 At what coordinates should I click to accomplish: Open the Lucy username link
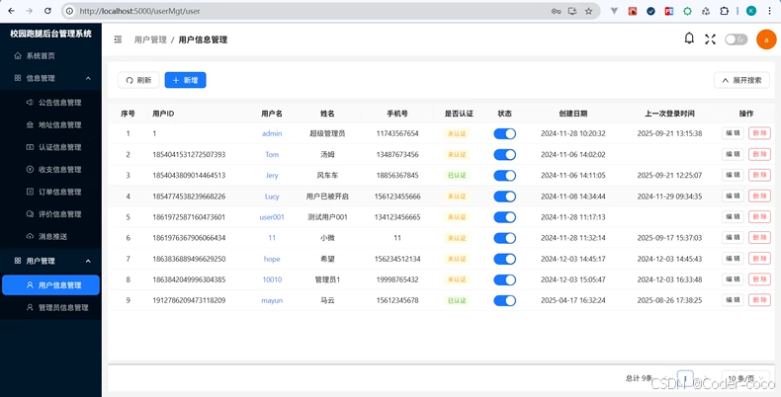pyautogui.click(x=272, y=197)
